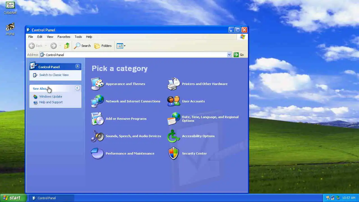
Task: Collapse the Control Panel sidebar section
Action: pyautogui.click(x=77, y=66)
